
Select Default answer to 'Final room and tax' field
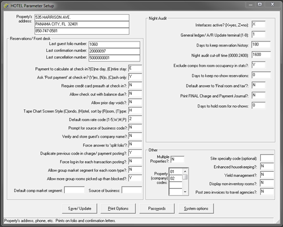(x=259, y=85)
